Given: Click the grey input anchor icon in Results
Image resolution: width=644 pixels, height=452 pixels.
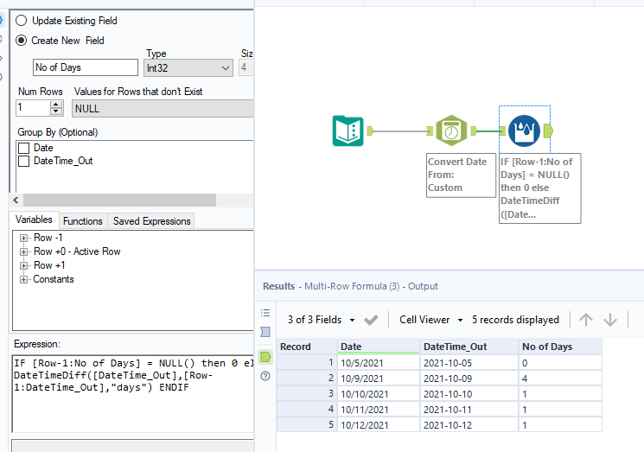Looking at the screenshot, I should pos(265,332).
